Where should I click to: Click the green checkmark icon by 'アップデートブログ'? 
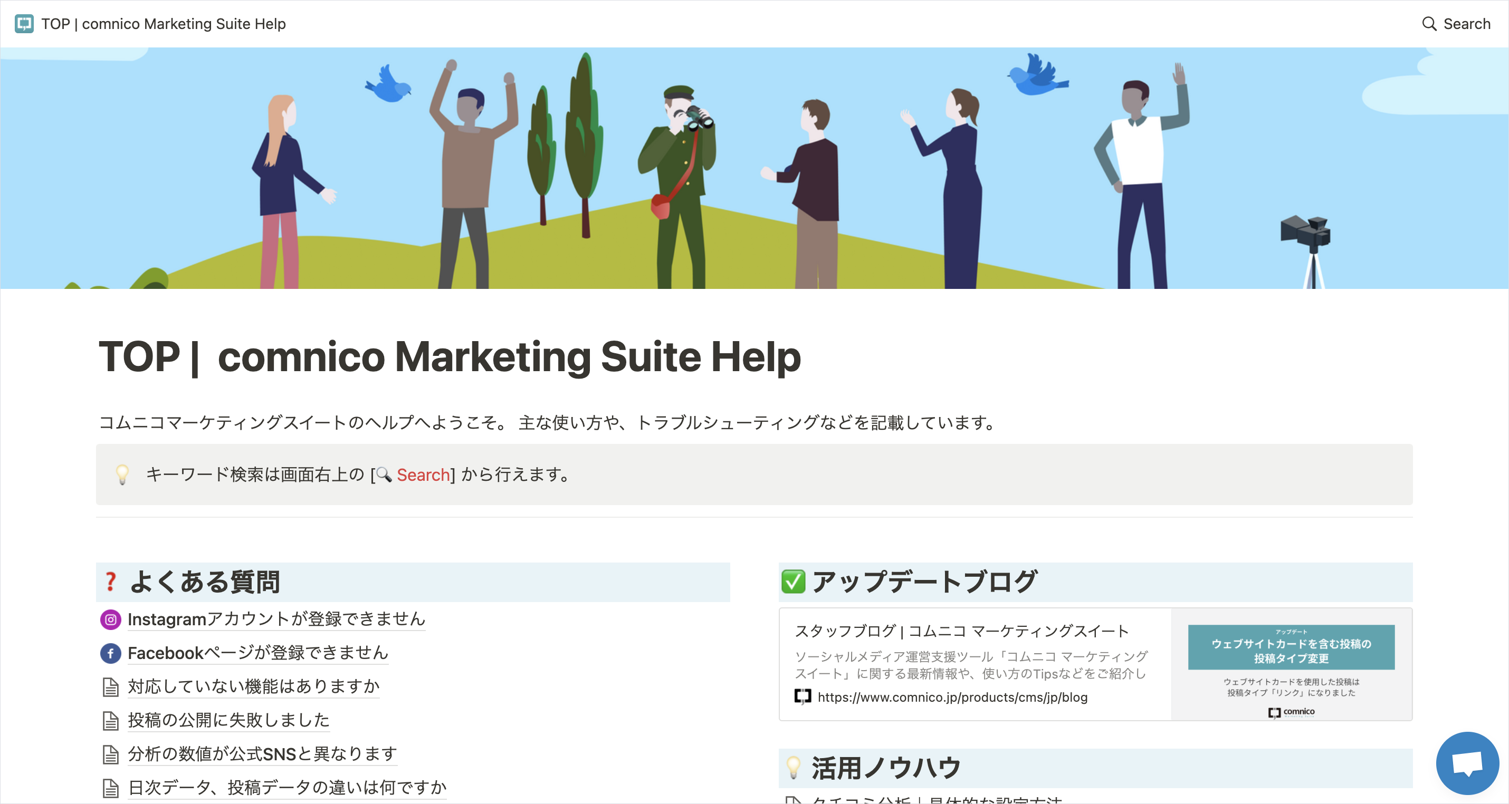coord(793,582)
